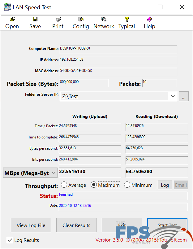
Task: Select Average throughput radio button
Action: (x=64, y=185)
